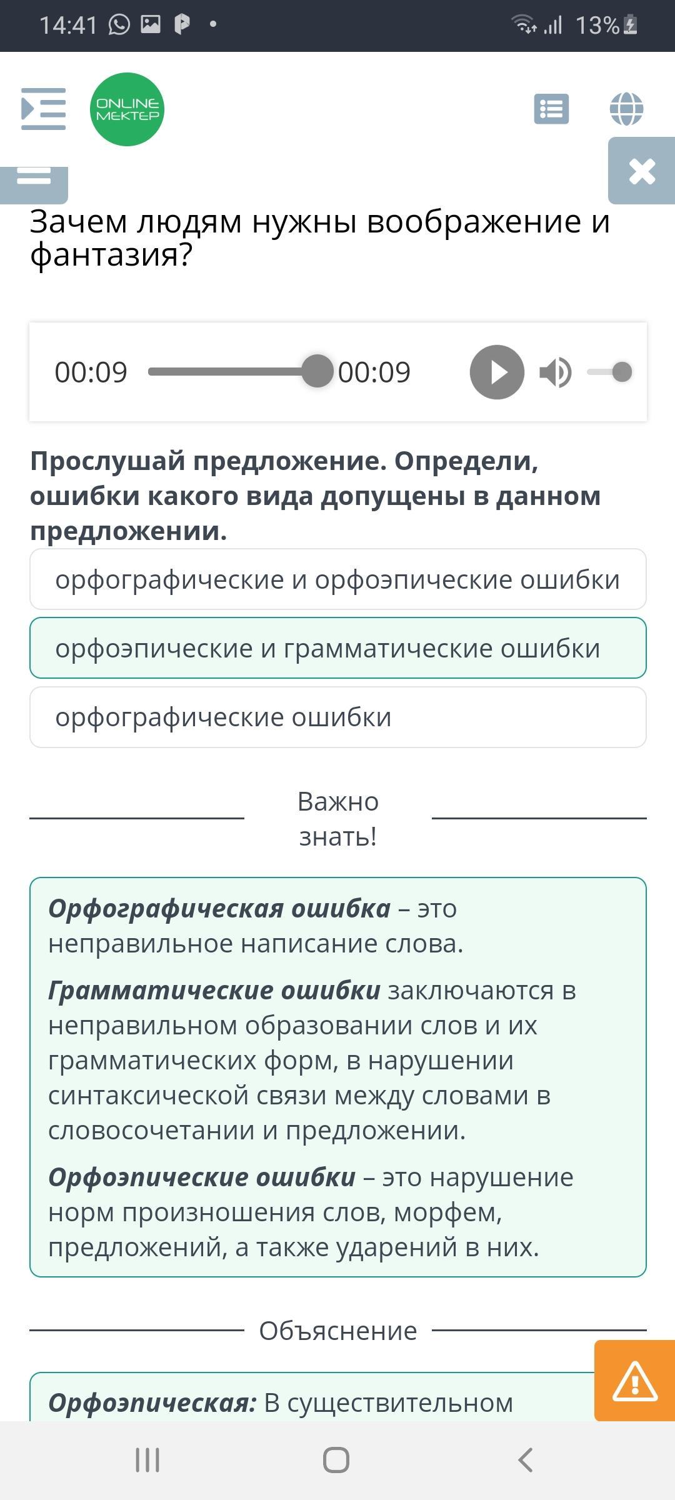675x1500 pixels.
Task: Open the Online Mektep home logo
Action: pyautogui.click(x=127, y=109)
